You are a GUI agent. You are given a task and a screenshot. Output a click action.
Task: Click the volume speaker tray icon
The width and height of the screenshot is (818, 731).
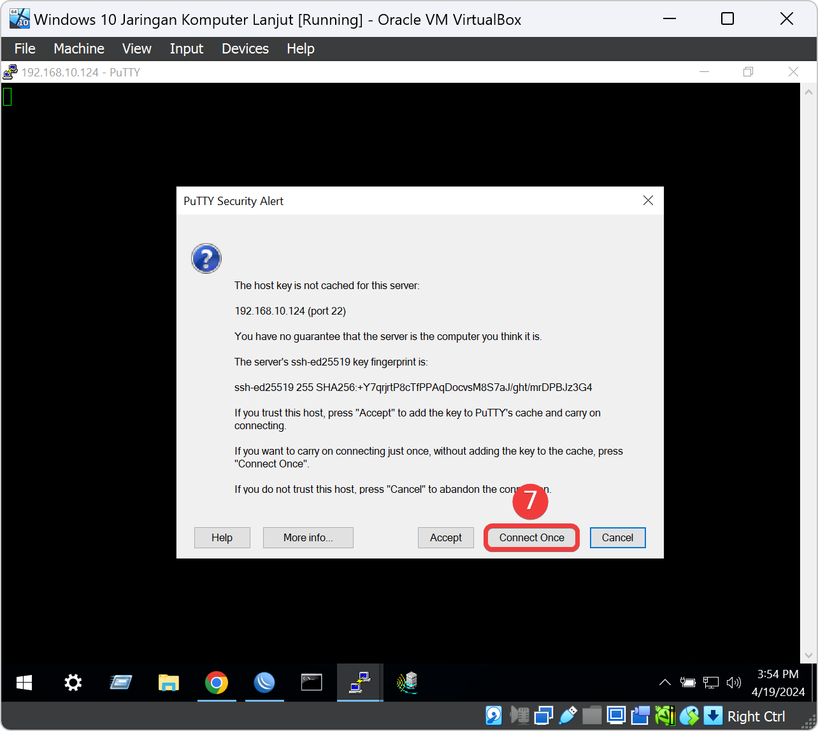pos(734,683)
